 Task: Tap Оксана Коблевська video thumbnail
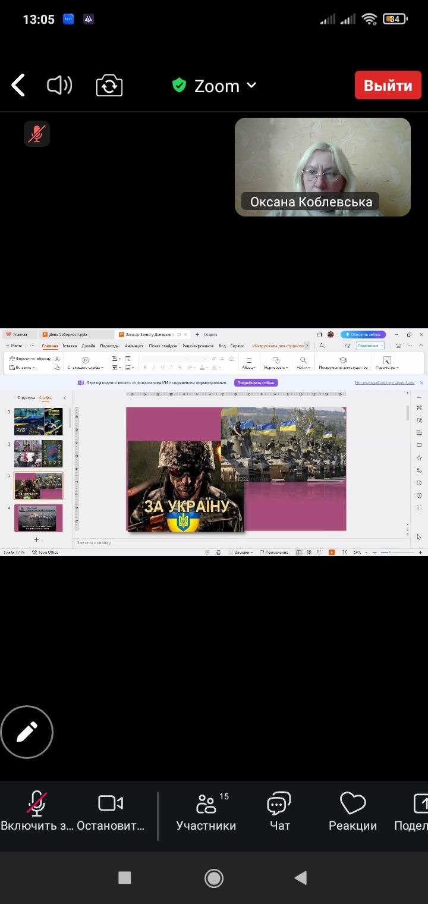(x=322, y=167)
